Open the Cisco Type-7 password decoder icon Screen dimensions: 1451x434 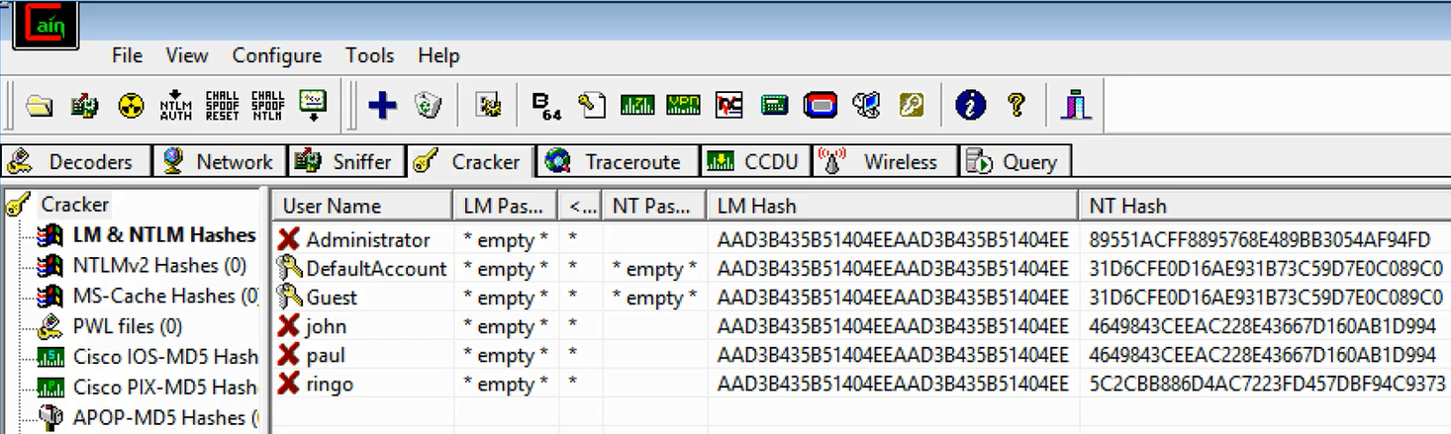[637, 105]
